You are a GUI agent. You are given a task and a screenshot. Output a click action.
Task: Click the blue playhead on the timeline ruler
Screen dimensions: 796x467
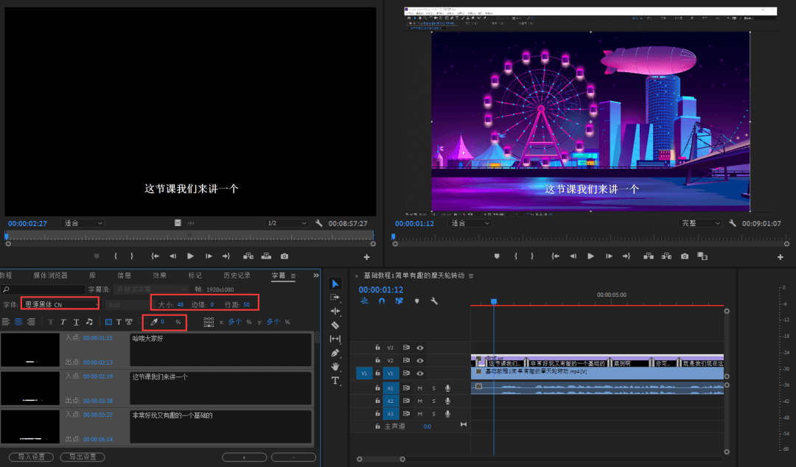click(x=493, y=301)
